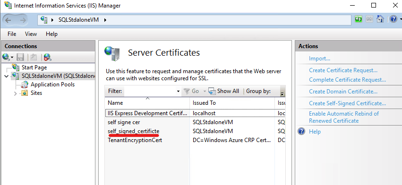402x185 pixels.
Task: Click Show All in filter bar
Action: (224, 91)
